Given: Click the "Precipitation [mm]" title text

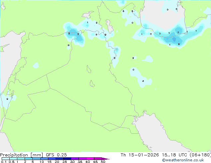Looking at the screenshot, I should coord(21,155).
